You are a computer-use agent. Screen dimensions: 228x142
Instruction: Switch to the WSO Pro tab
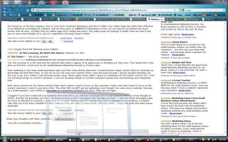[84, 19]
